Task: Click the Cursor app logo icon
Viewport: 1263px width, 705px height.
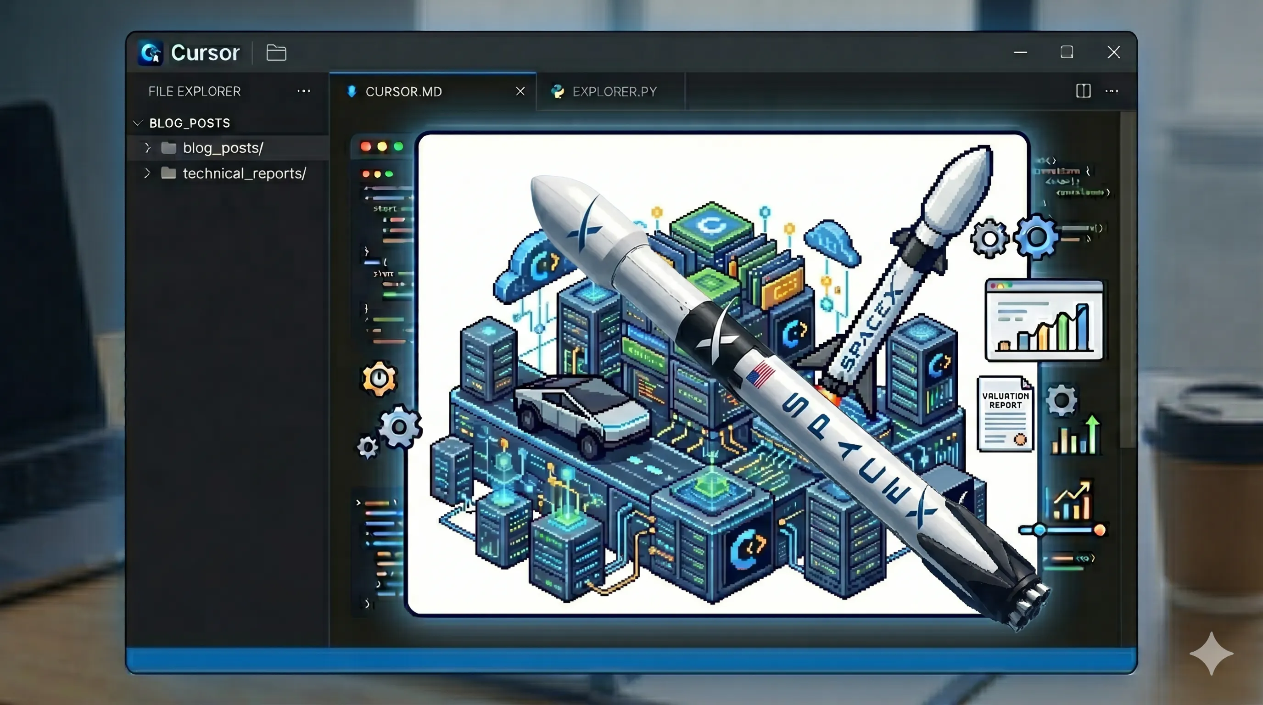Action: click(151, 52)
